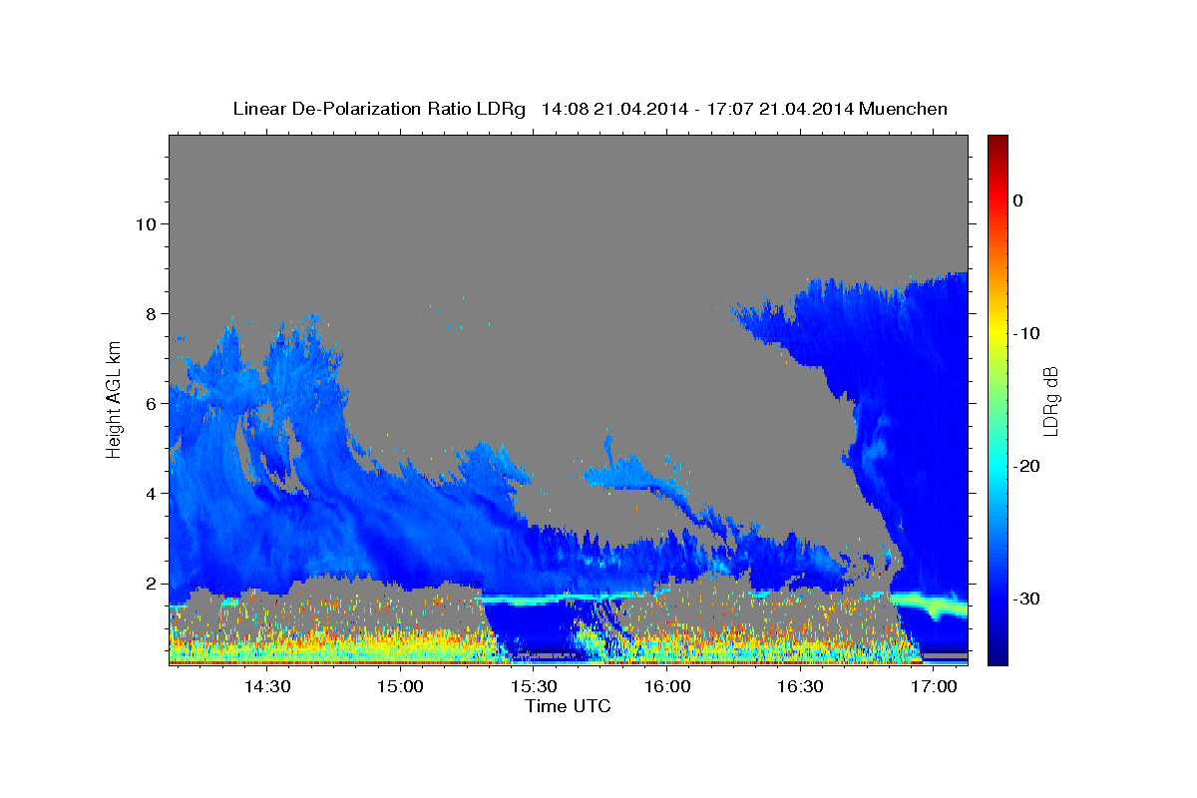Click the 'LDRg dB' colorbar label
Screen dimensions: 1197x798
coord(1050,400)
